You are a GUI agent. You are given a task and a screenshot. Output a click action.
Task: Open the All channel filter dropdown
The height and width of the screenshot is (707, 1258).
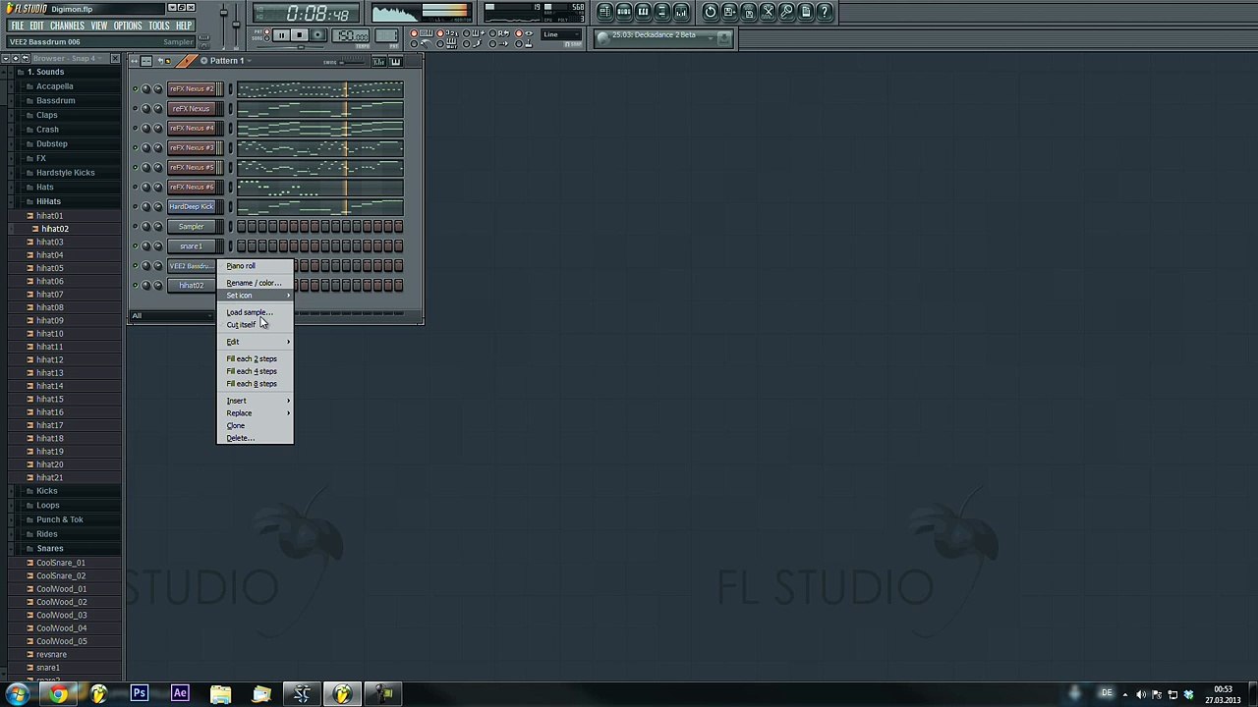pyautogui.click(x=173, y=316)
